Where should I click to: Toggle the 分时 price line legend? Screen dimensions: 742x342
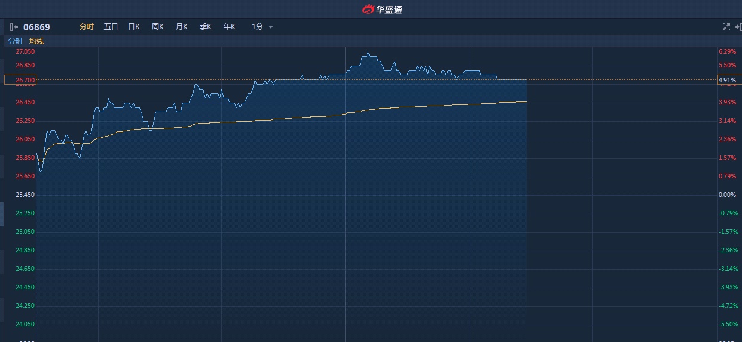15,41
